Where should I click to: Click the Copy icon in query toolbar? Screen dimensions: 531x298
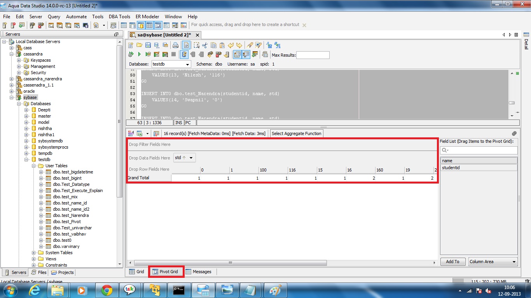[x=213, y=45]
